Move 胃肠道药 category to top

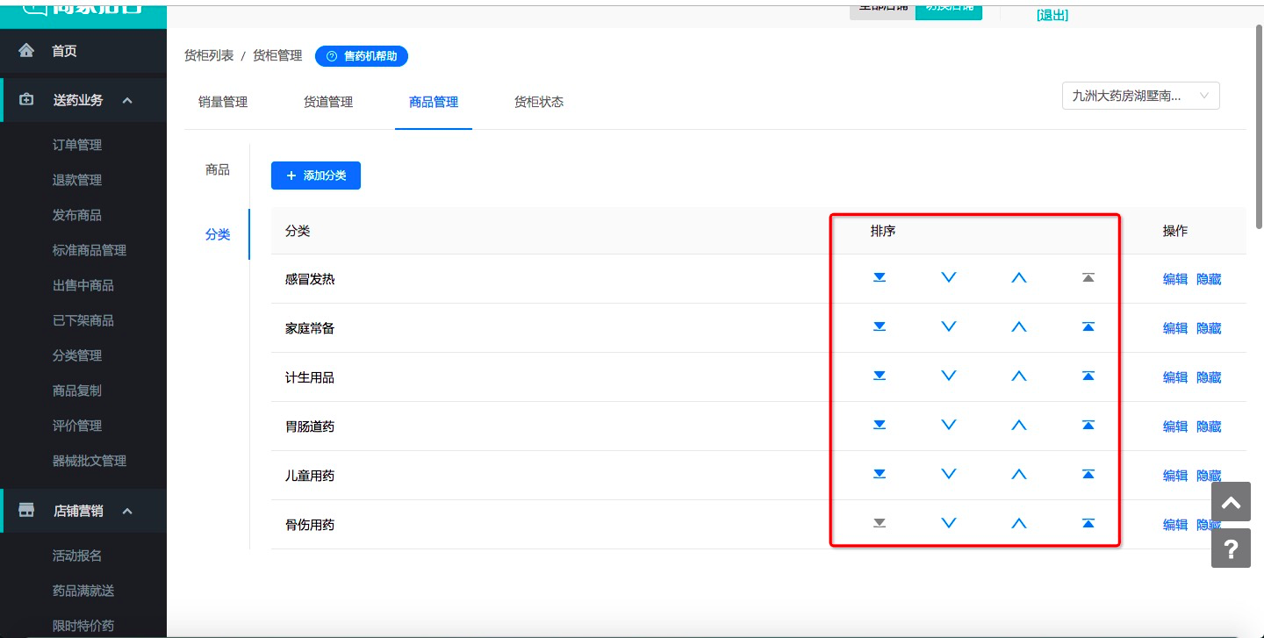pos(1088,426)
